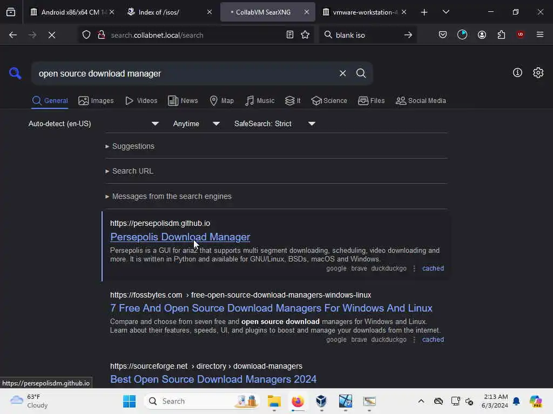
Task: Expand the Search URL section
Action: tap(129, 171)
